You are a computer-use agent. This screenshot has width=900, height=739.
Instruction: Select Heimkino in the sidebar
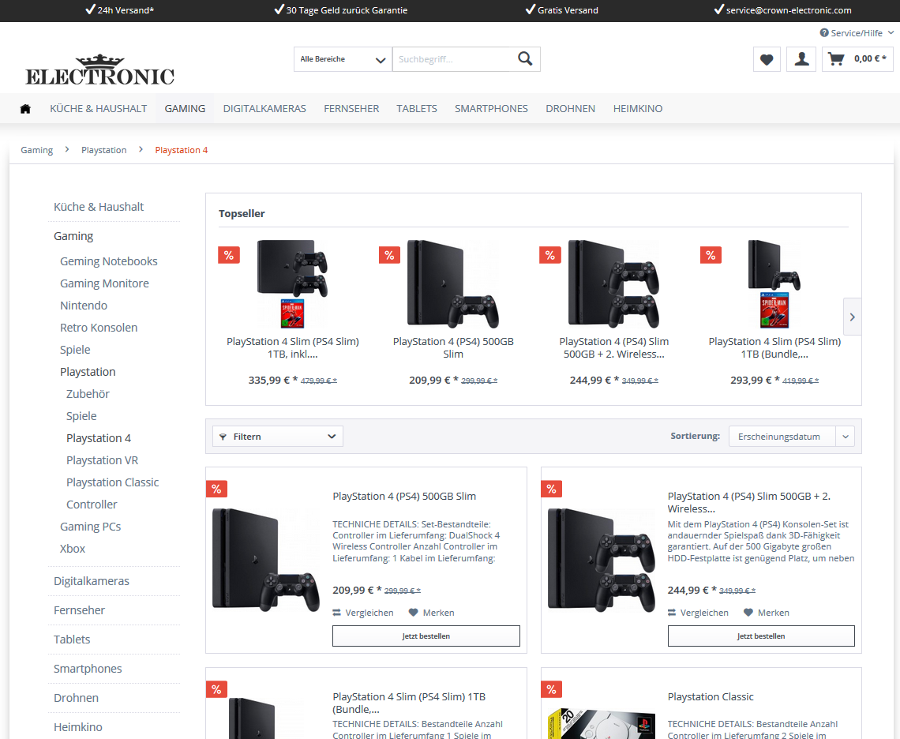[78, 727]
